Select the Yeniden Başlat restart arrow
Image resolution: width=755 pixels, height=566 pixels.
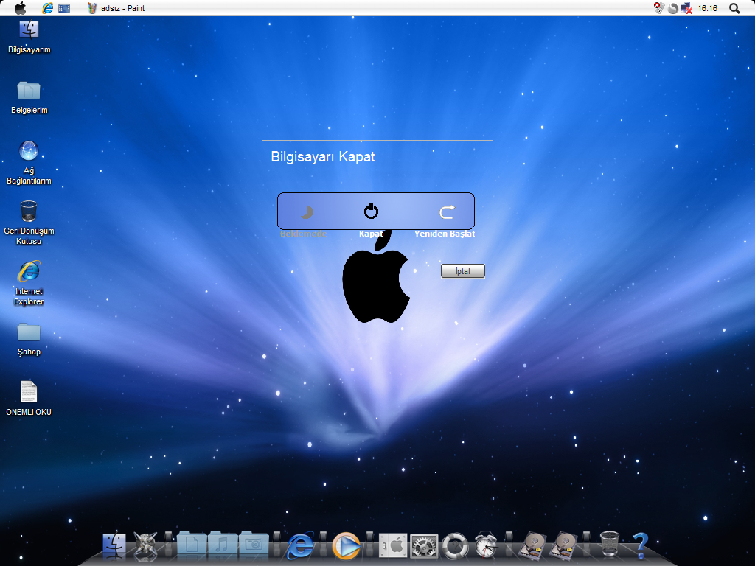click(447, 212)
